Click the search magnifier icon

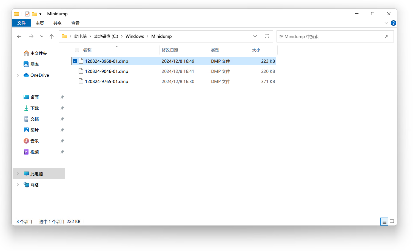coord(386,36)
